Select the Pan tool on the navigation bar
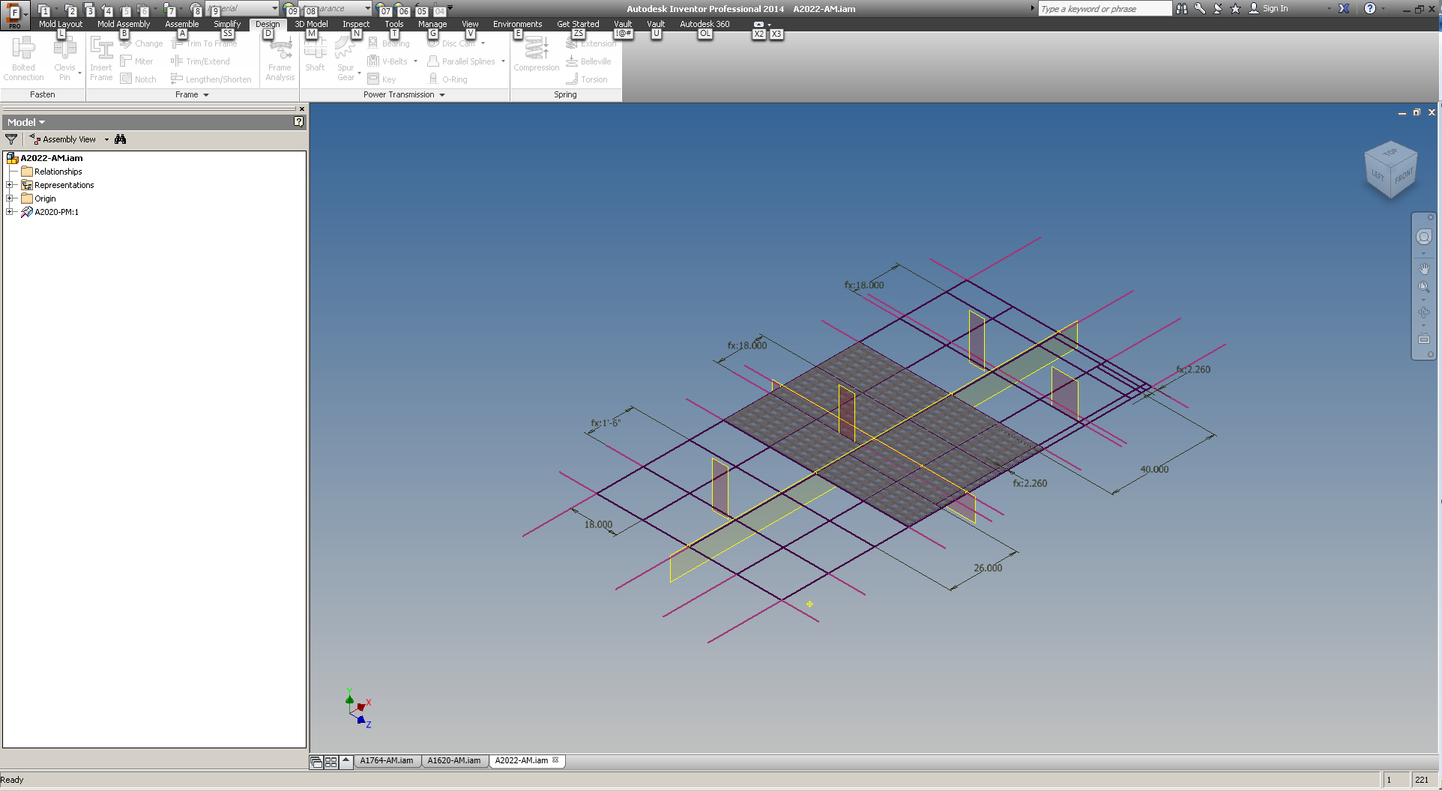 pos(1423,267)
